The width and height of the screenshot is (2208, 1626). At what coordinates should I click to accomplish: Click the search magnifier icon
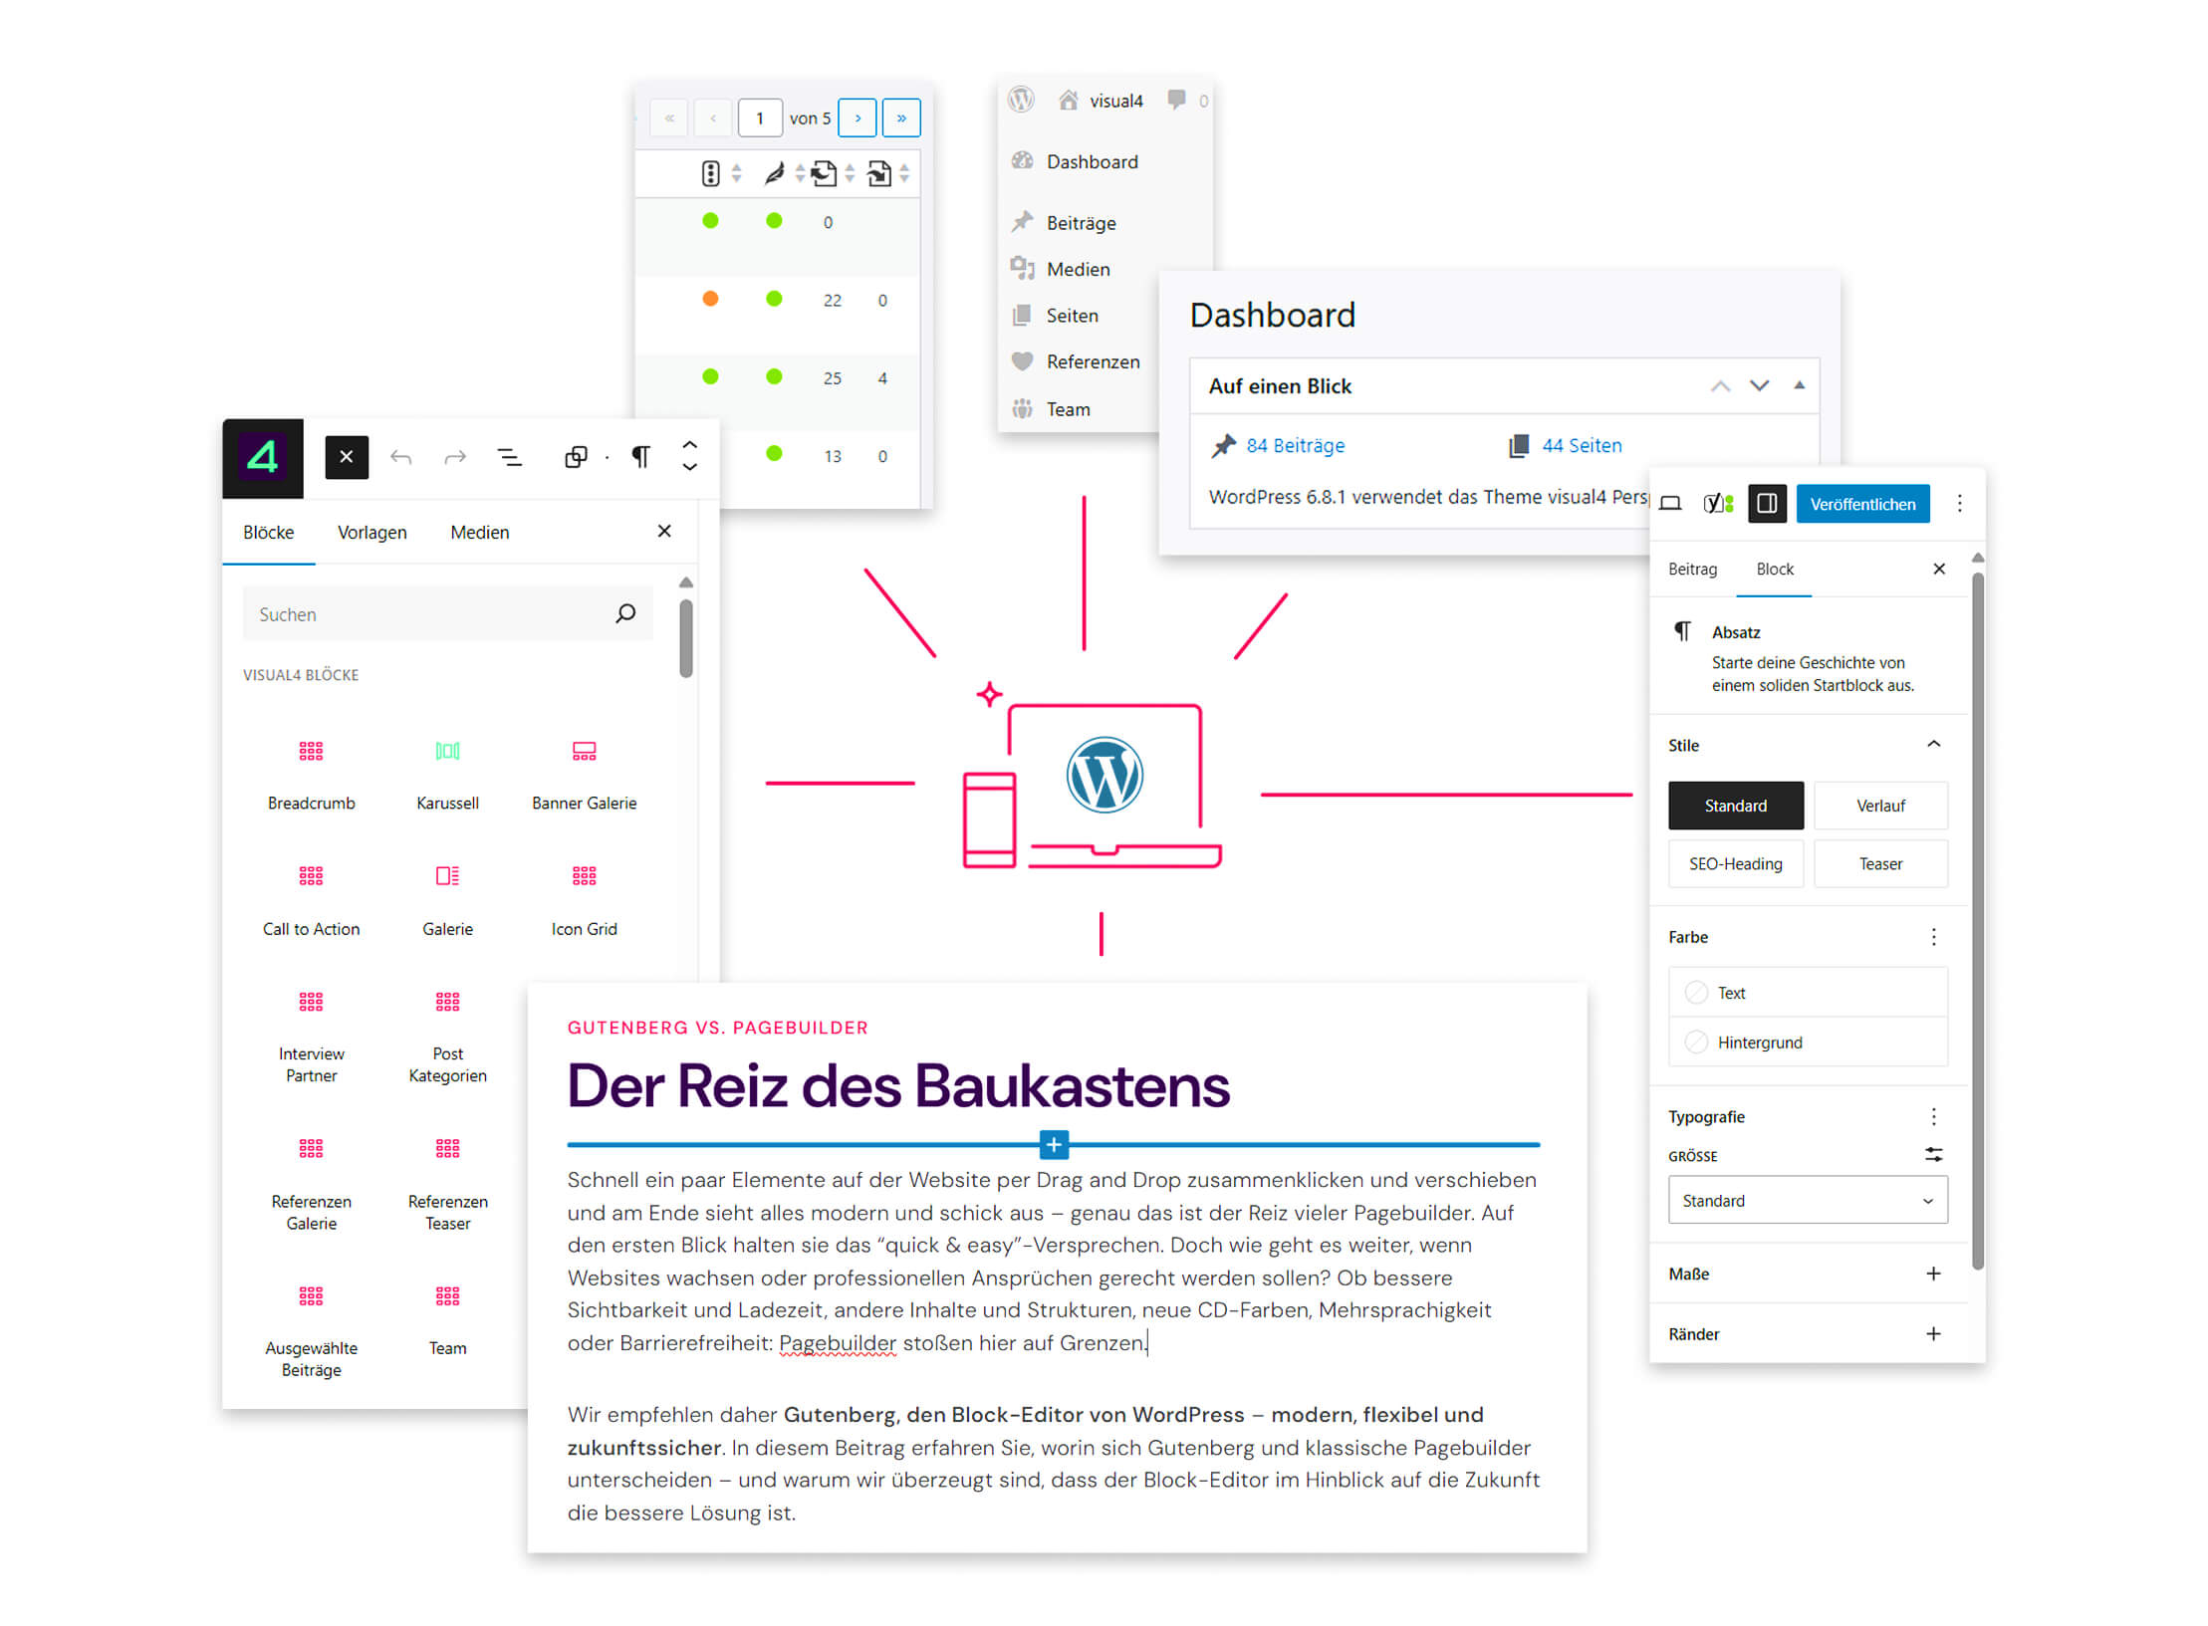click(x=625, y=613)
